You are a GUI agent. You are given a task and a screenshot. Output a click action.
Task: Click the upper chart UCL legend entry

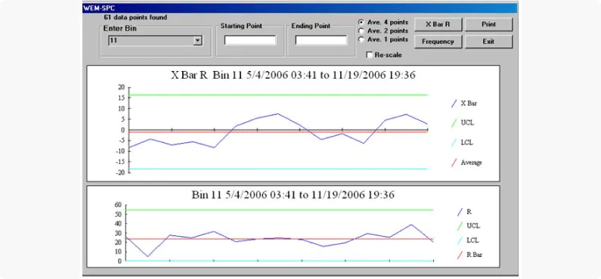(x=463, y=123)
